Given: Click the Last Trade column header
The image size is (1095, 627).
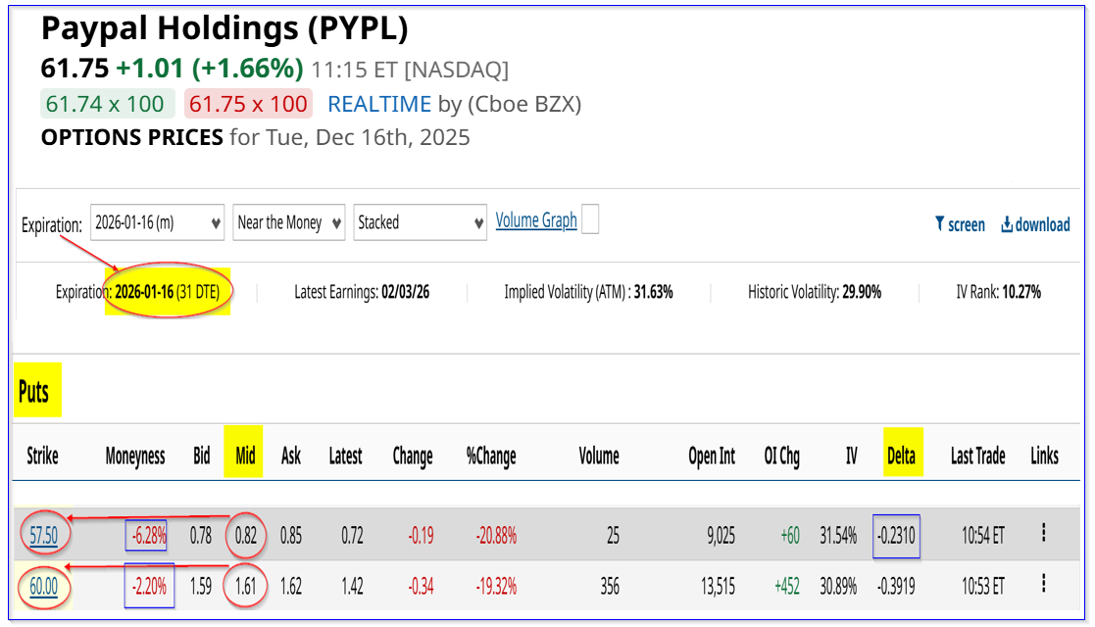Looking at the screenshot, I should (x=977, y=456).
